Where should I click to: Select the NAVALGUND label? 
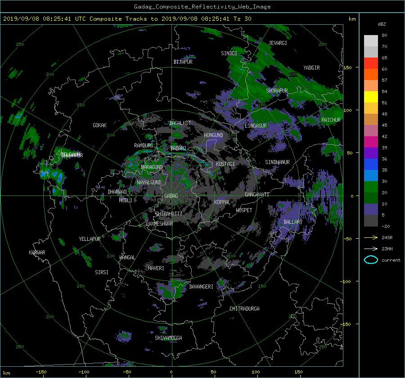(149, 182)
